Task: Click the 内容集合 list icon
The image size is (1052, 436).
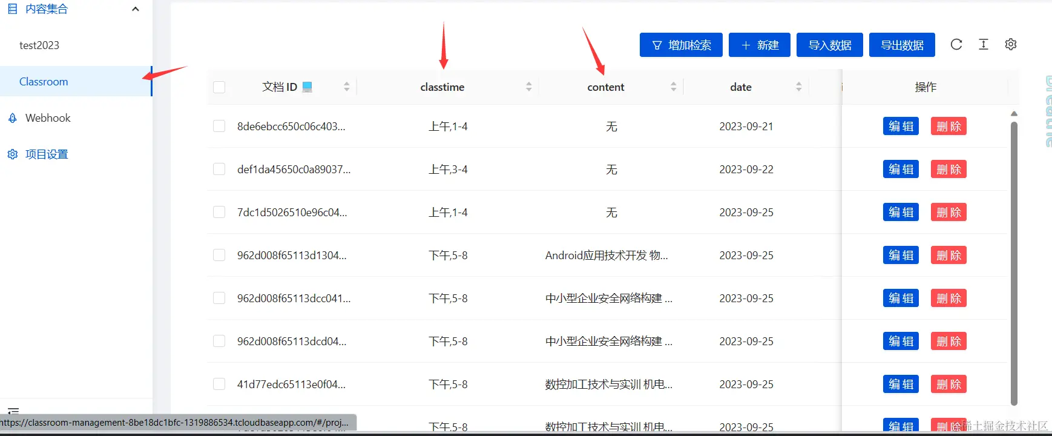Action: coord(12,9)
